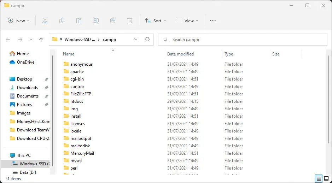Unpin Desktop via its pin icon
Screen dimensions: 332x183
pos(46,79)
